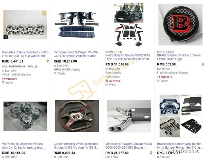206x159 pixels.
Task: Open Mercedes G-Wagon Genuine W463 exhaust title
Action: click(x=128, y=146)
